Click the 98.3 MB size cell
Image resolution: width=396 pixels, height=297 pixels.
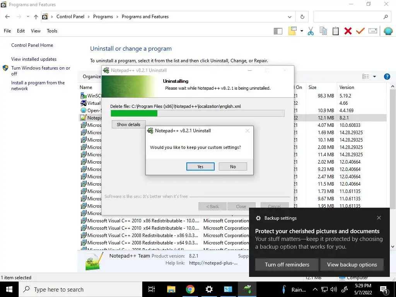click(x=326, y=96)
